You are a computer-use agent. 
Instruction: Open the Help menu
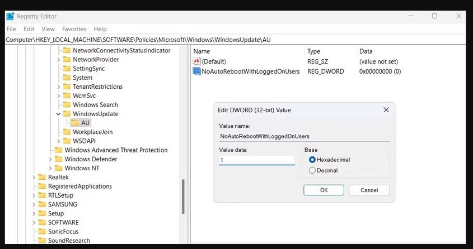[x=100, y=29]
